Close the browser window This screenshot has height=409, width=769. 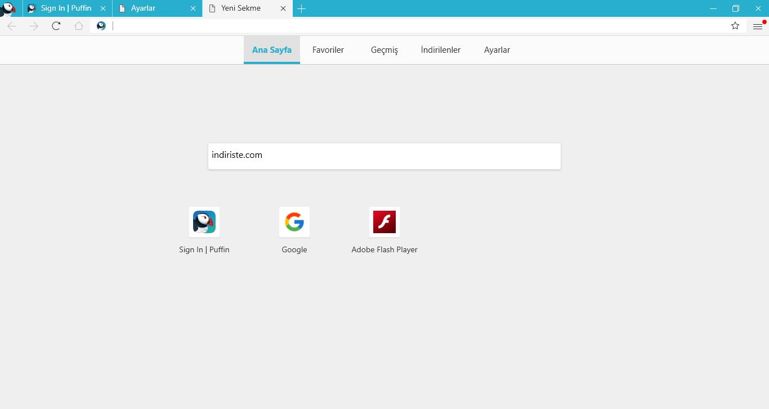tap(758, 8)
